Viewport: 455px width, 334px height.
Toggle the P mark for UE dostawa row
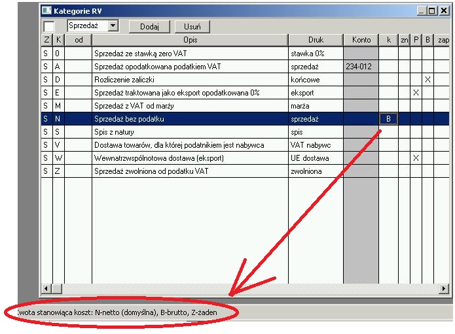[x=416, y=158]
